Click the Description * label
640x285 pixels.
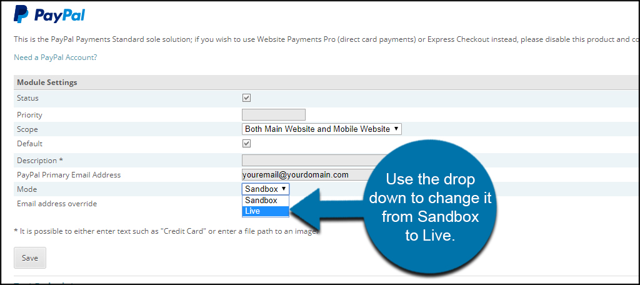coord(40,160)
